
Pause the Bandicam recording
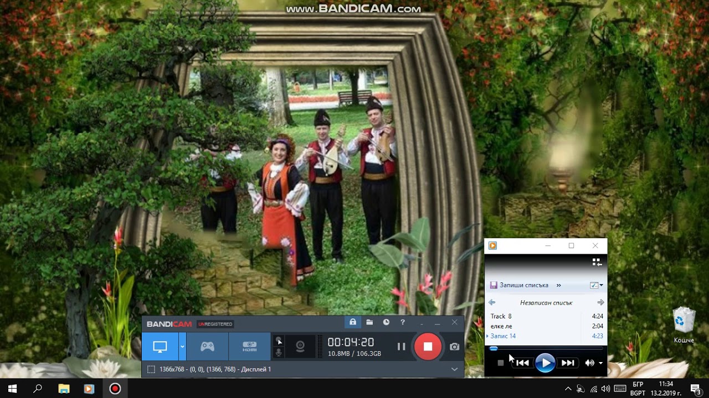[402, 347]
